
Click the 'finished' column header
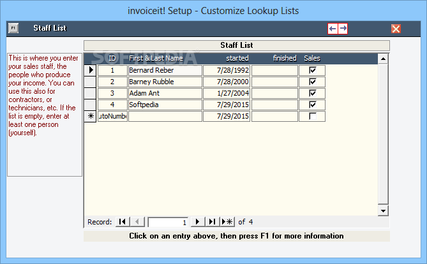(x=285, y=58)
